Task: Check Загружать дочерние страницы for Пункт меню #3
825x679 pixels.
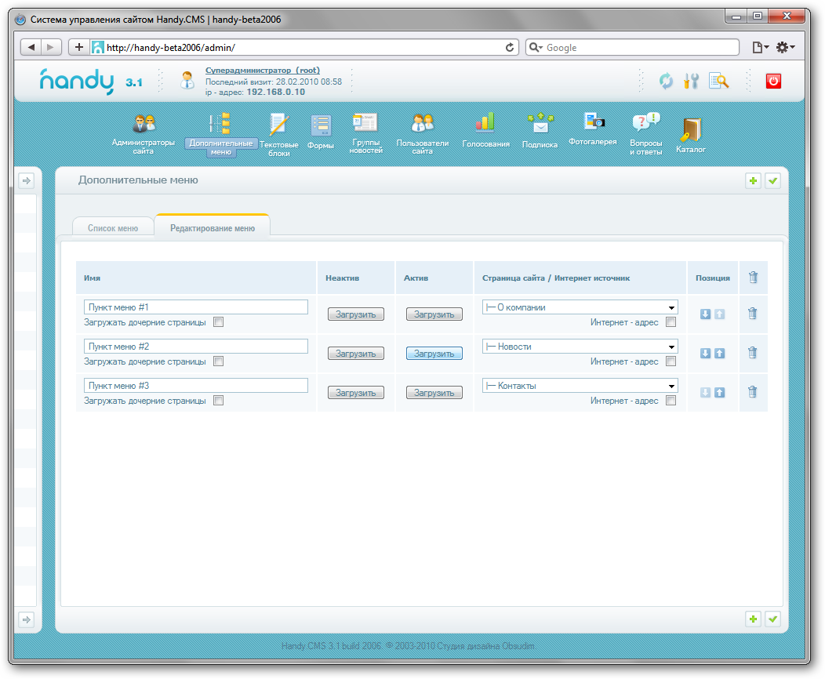Action: (x=219, y=401)
